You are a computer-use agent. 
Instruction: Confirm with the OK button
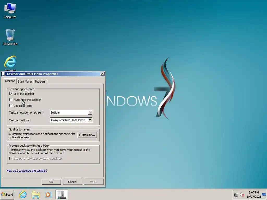click(x=51, y=182)
